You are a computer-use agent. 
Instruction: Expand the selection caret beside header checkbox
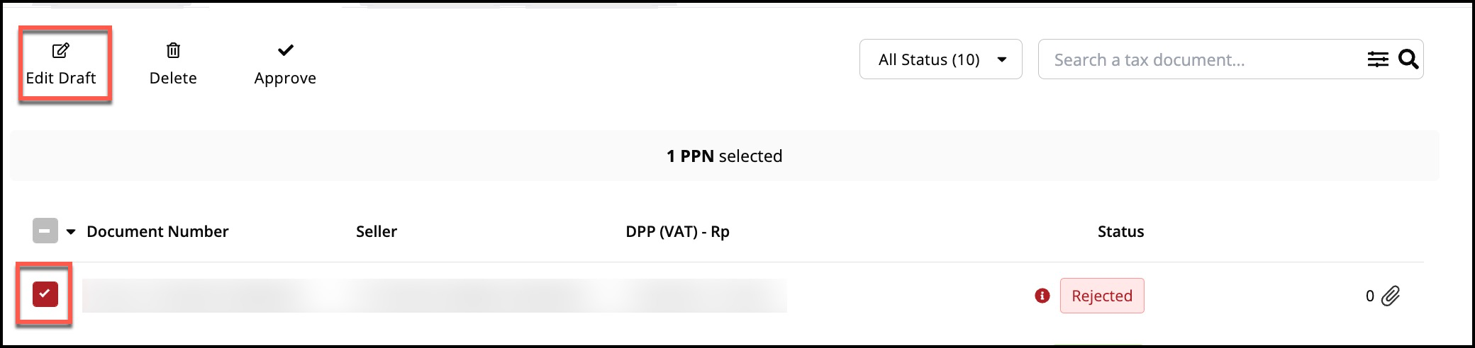[71, 232]
